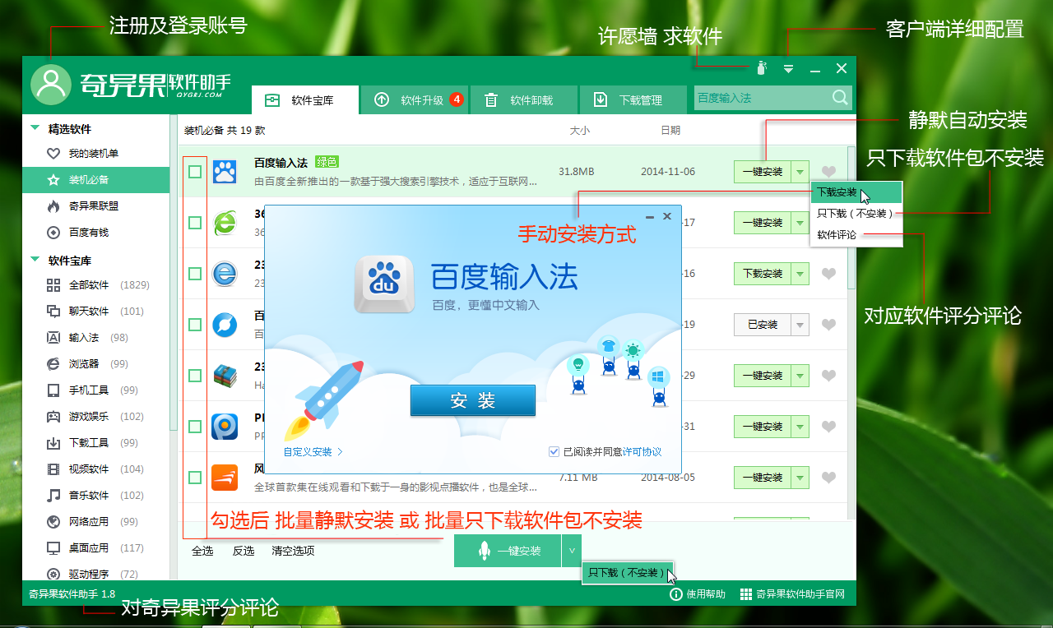
Task: Expand the install arrow in the PP icon row
Action: tap(800, 427)
